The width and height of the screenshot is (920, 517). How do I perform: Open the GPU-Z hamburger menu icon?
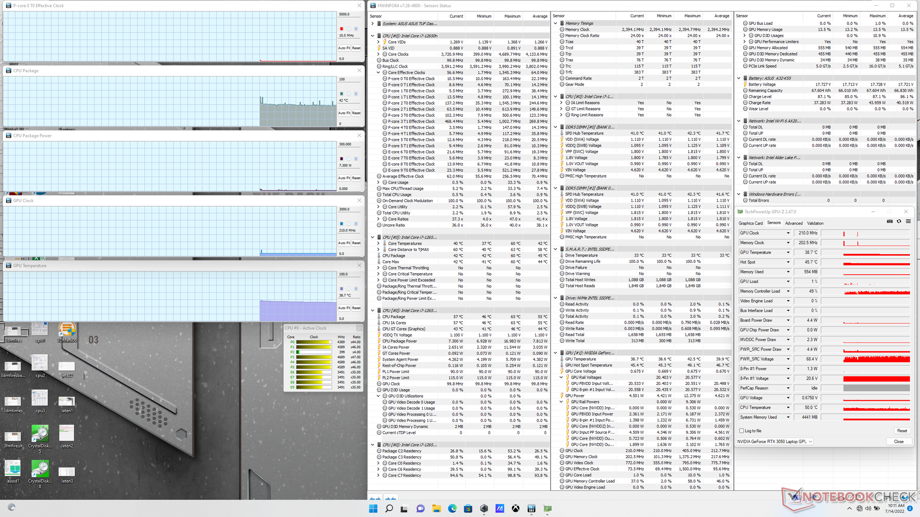[908, 221]
